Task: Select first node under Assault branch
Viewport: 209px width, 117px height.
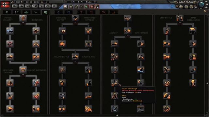Action: pos(115,44)
